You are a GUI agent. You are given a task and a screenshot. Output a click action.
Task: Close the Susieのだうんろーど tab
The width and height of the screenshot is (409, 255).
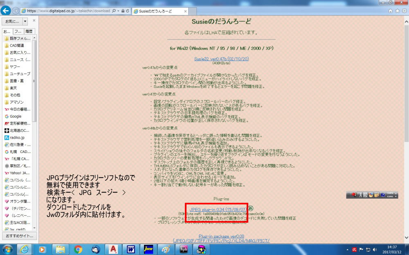(x=185, y=11)
